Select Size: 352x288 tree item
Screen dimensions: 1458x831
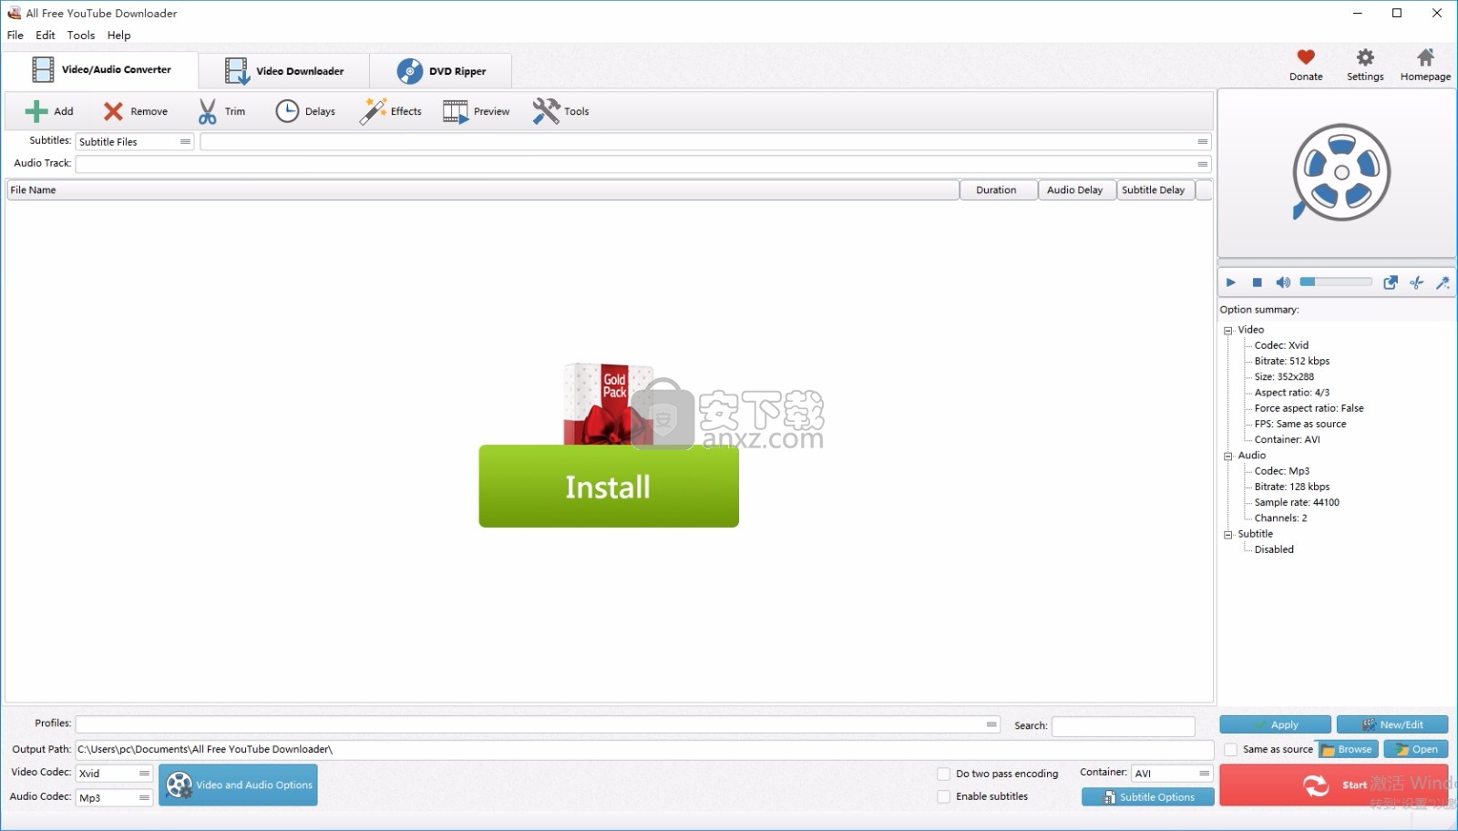click(1284, 376)
